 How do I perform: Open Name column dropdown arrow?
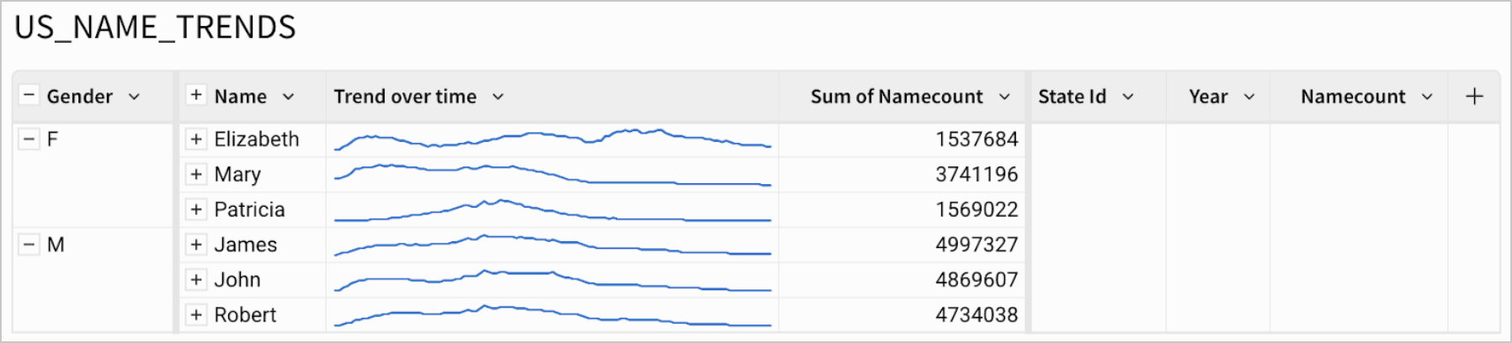coord(289,97)
